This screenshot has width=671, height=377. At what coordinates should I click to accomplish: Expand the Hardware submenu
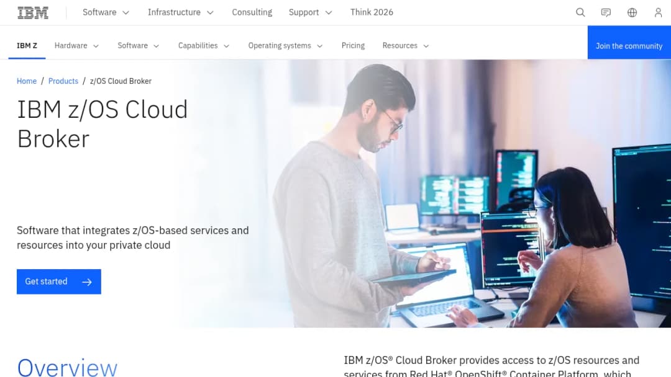click(76, 46)
